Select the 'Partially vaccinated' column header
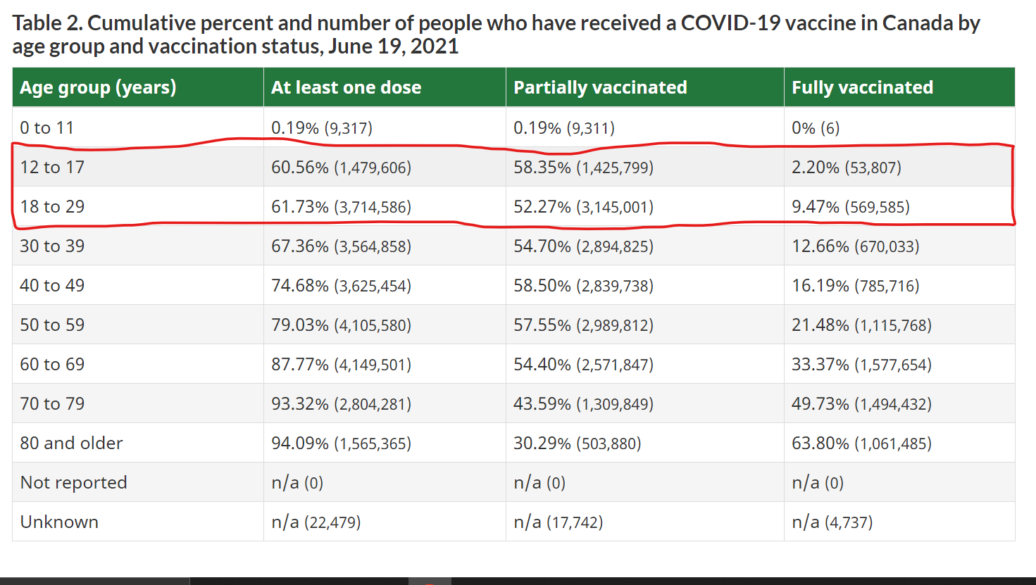The image size is (1036, 585). click(x=600, y=87)
